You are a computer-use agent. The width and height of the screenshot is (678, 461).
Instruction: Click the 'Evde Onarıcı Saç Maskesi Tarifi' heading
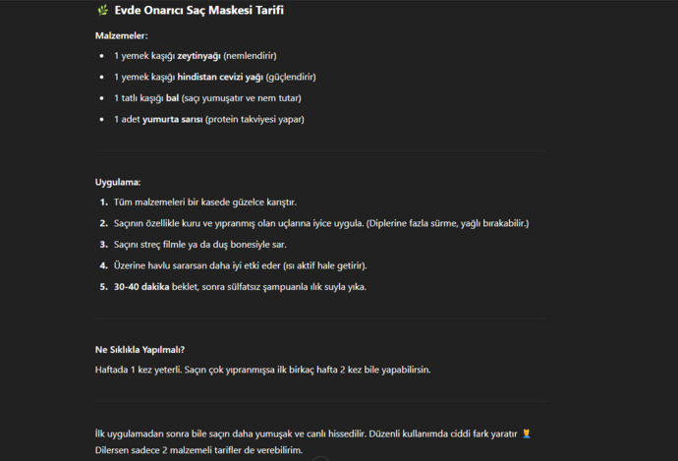coord(198,10)
